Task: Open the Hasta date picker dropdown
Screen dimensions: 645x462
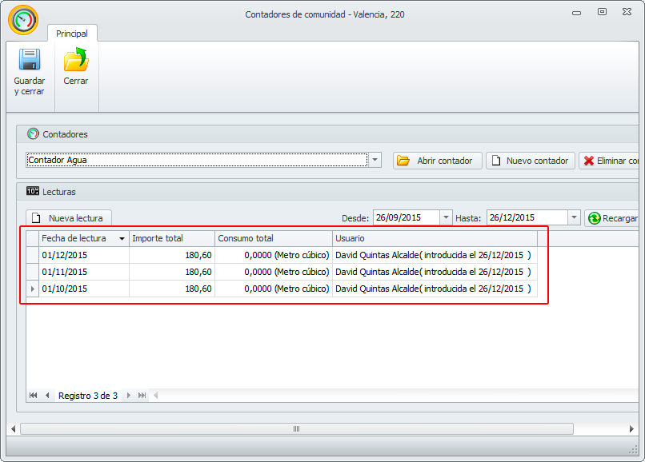Action: (574, 217)
